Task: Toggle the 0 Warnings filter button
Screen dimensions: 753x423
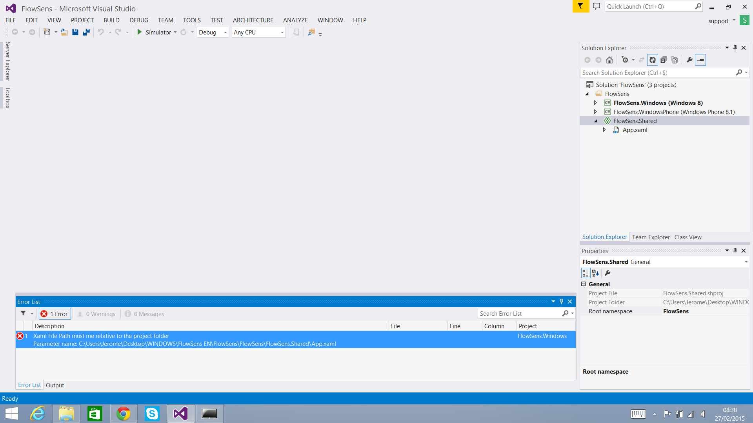Action: [96, 314]
